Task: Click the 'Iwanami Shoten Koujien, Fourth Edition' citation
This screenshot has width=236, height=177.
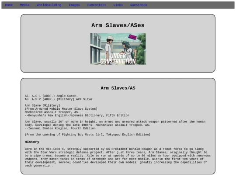Action: (60, 128)
